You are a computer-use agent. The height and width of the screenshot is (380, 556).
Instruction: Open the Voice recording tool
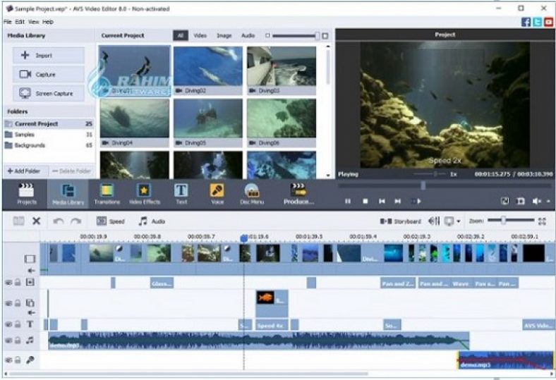(217, 193)
